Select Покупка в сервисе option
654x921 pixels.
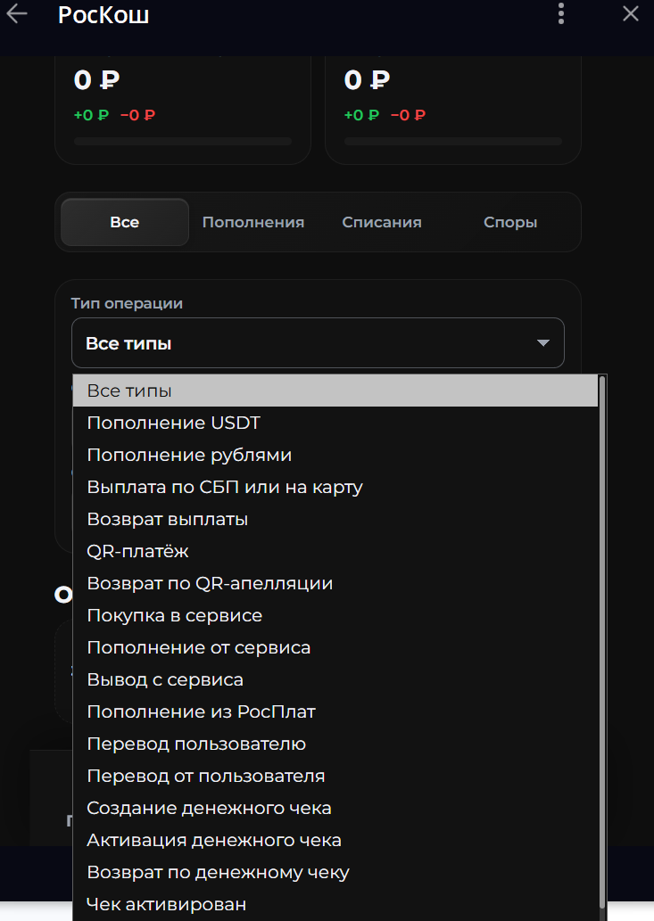(335, 615)
